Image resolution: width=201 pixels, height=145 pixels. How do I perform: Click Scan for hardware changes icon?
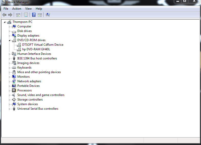pyautogui.click(x=48, y=15)
